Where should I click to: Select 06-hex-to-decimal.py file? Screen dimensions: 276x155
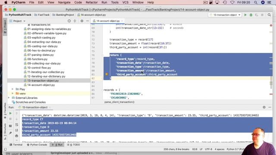click(41, 50)
